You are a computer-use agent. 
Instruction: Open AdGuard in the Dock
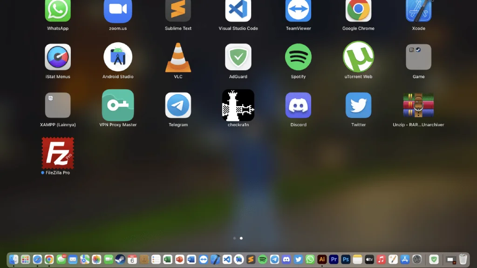click(x=434, y=260)
